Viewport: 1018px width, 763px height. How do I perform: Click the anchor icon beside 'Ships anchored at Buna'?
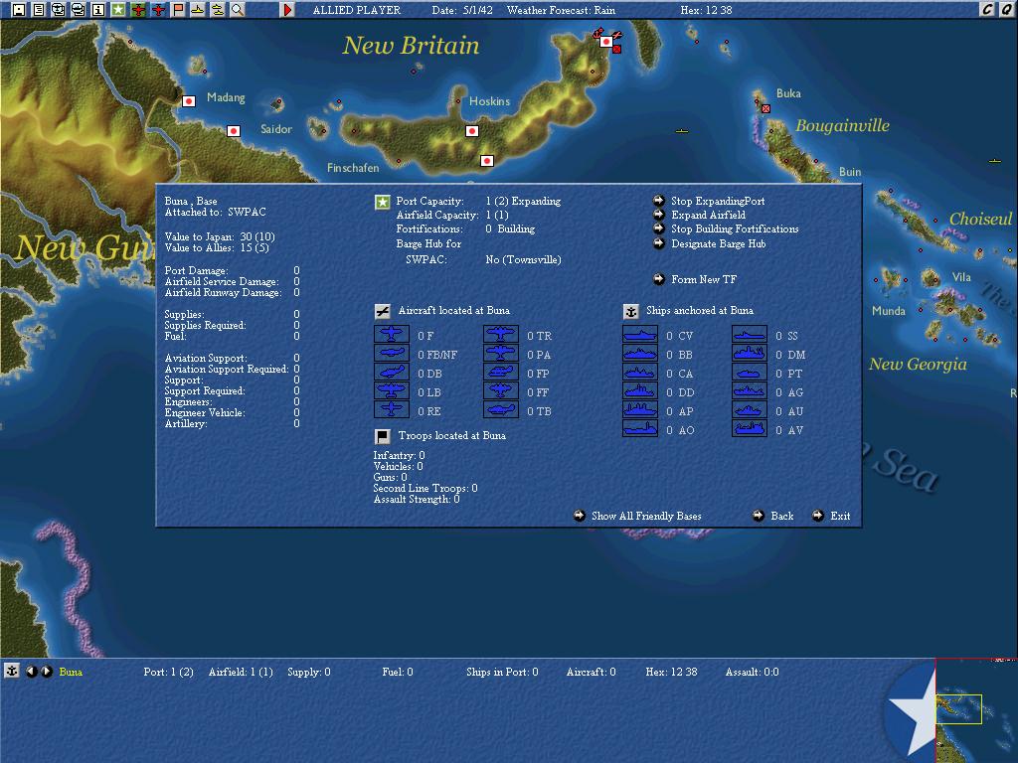[630, 311]
